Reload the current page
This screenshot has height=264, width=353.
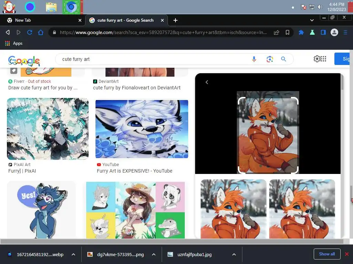[30, 32]
